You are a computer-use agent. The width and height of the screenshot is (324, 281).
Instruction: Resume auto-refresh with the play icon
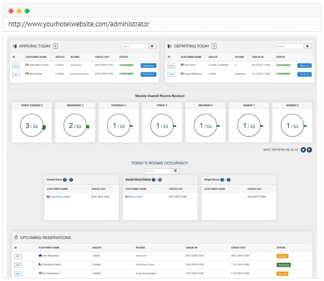coord(309,150)
